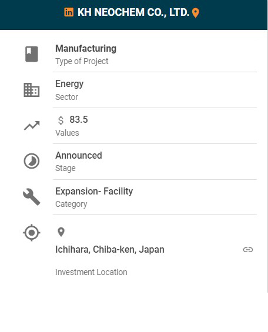Open the LinkedIn icon beside the company name
This screenshot has width=268, height=332.
(69, 12)
